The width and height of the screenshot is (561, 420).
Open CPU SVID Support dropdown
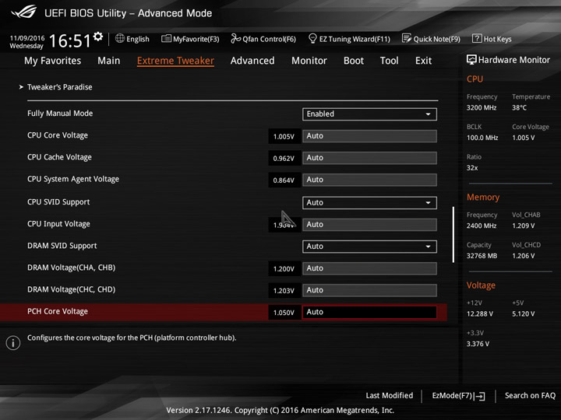[x=369, y=202]
